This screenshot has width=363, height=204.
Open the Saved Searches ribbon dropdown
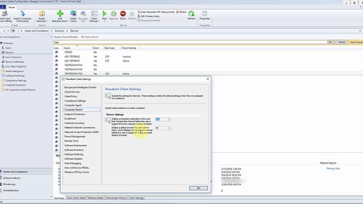41,16
